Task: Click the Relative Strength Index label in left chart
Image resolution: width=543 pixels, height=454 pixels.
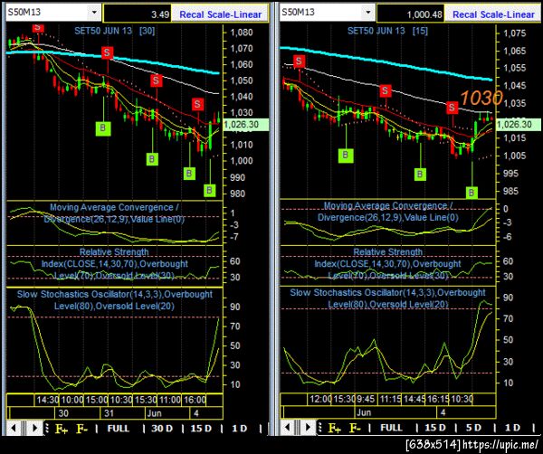Action: 115,264
